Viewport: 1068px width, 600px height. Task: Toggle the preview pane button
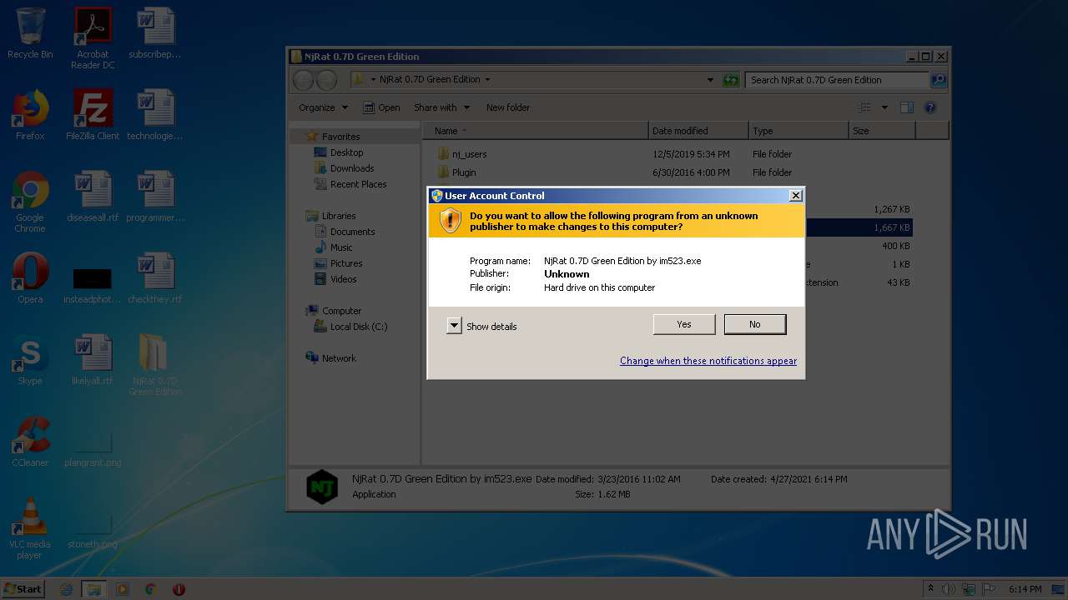click(907, 107)
